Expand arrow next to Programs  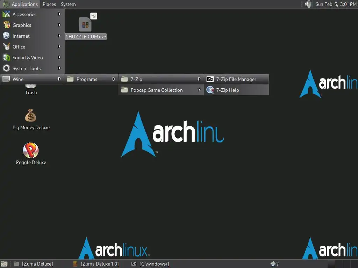[x=114, y=79]
